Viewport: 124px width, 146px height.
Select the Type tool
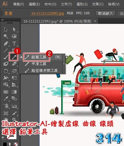point(14,43)
